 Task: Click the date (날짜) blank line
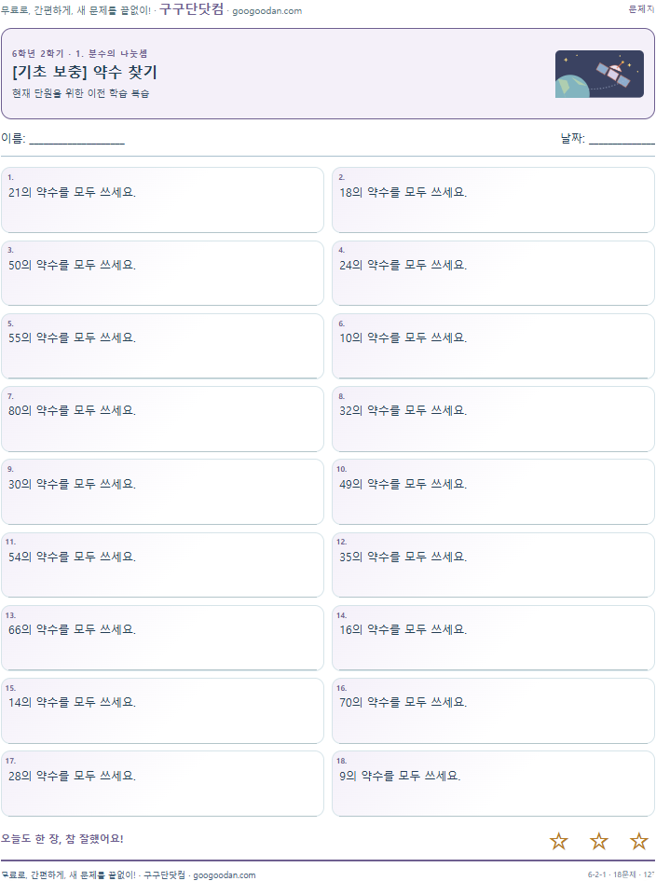(x=622, y=139)
